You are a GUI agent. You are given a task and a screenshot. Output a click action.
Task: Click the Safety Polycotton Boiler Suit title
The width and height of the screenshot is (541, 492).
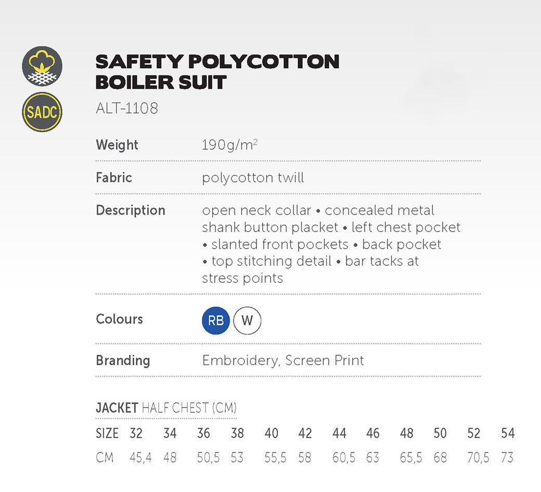click(217, 71)
